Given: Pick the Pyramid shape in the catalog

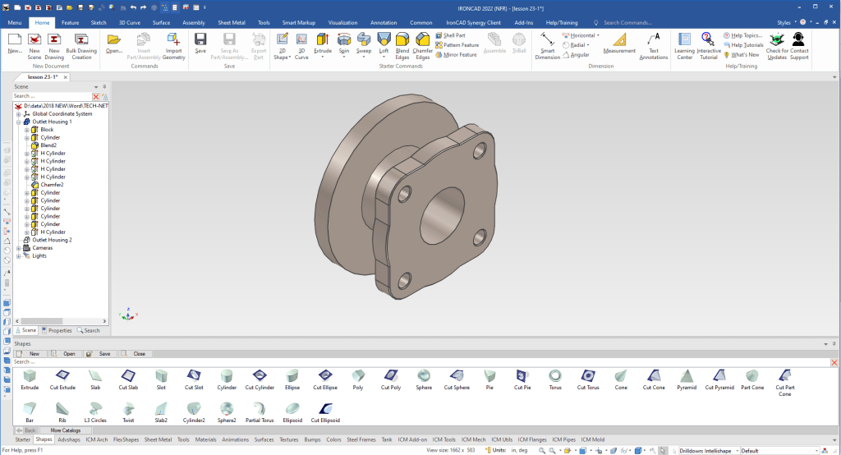Looking at the screenshot, I should [686, 379].
